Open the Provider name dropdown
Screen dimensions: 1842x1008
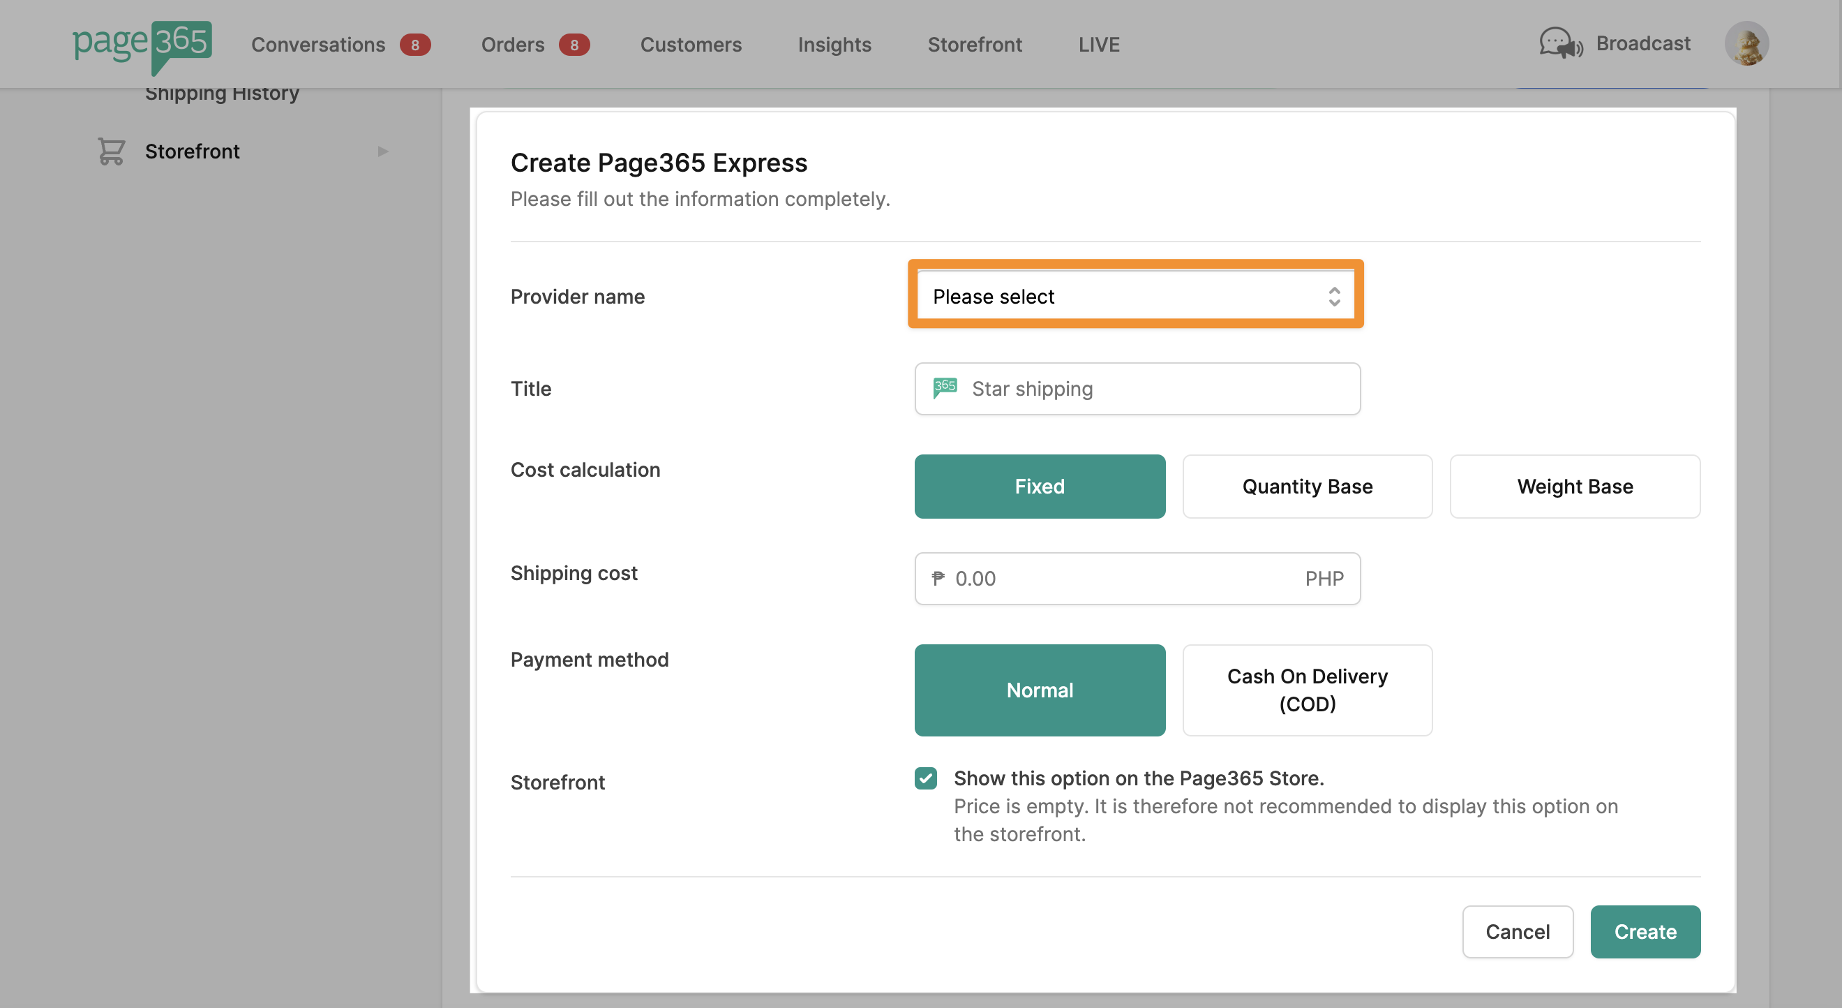(x=1136, y=296)
